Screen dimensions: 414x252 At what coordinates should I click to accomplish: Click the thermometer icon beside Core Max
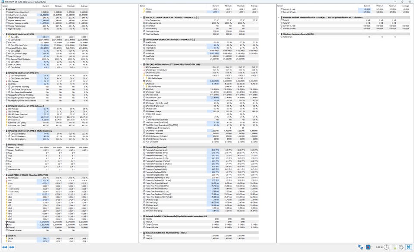click(6, 84)
